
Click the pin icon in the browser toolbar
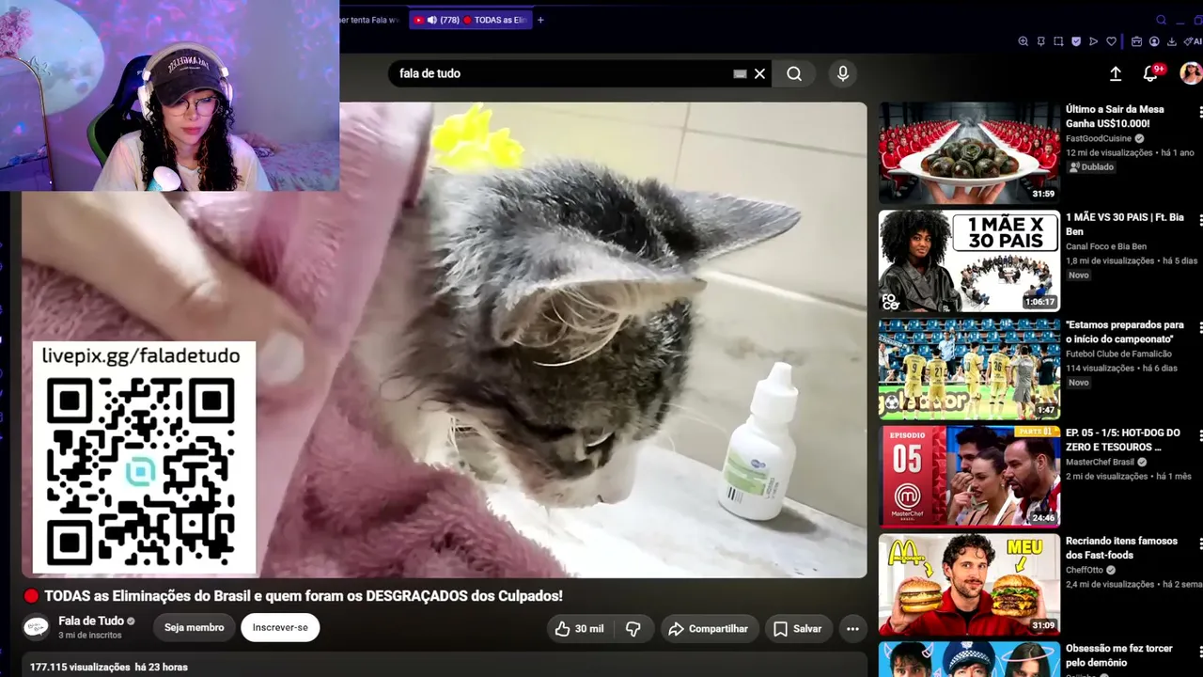pos(1041,41)
